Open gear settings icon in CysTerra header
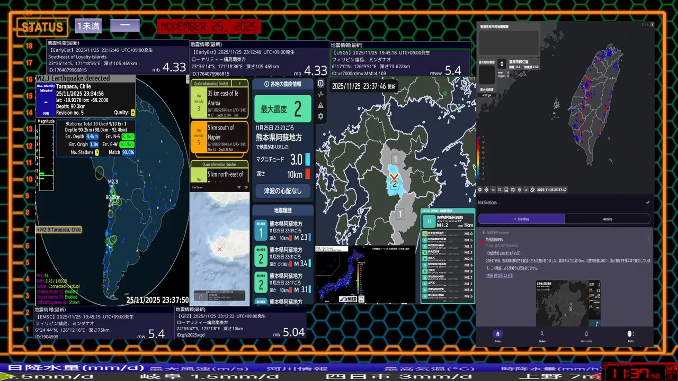678x381 pixels. pos(246,187)
